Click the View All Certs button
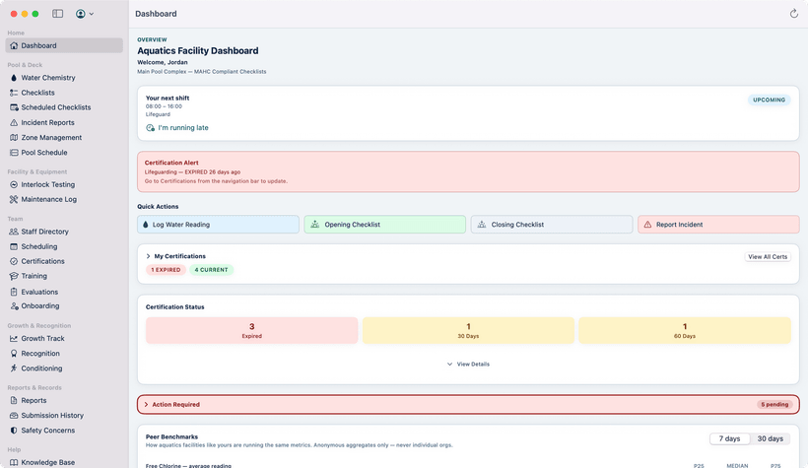The height and width of the screenshot is (468, 808). (x=768, y=257)
